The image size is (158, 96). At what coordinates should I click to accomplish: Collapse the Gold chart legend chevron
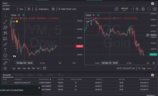(88, 25)
